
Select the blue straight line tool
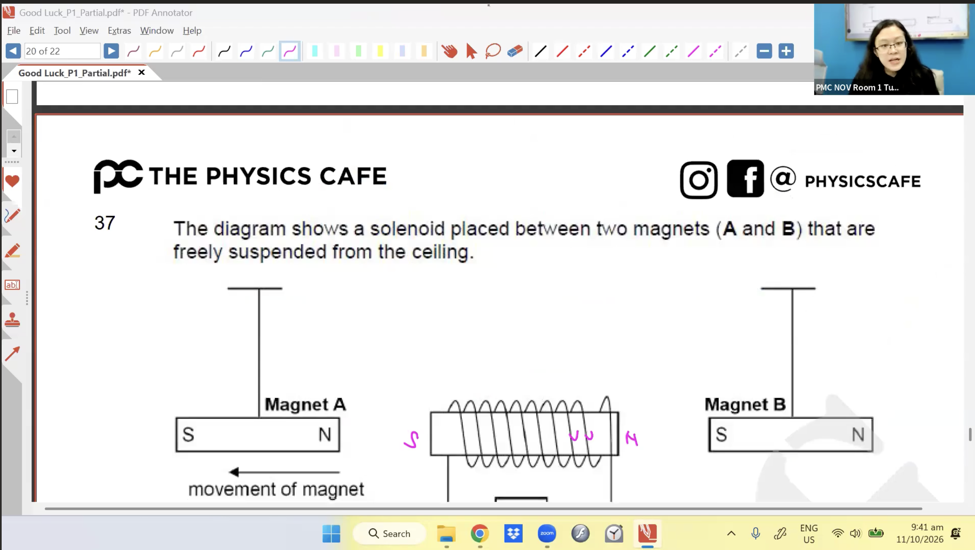pyautogui.click(x=606, y=51)
